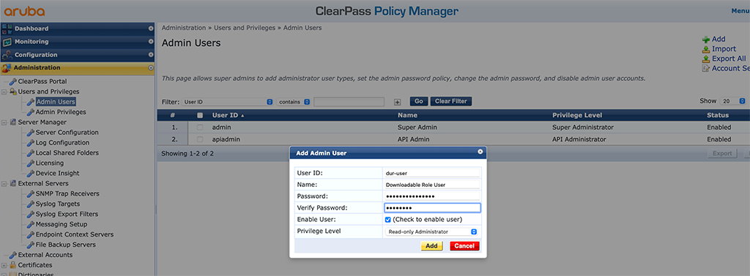Open Syslog Export Filters

pos(67,214)
